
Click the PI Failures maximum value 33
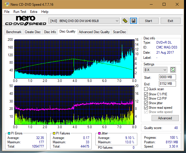click(87, 142)
